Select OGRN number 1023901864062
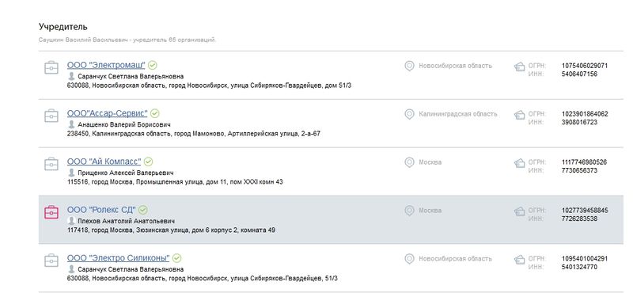The width and height of the screenshot is (633, 293). coord(585,114)
